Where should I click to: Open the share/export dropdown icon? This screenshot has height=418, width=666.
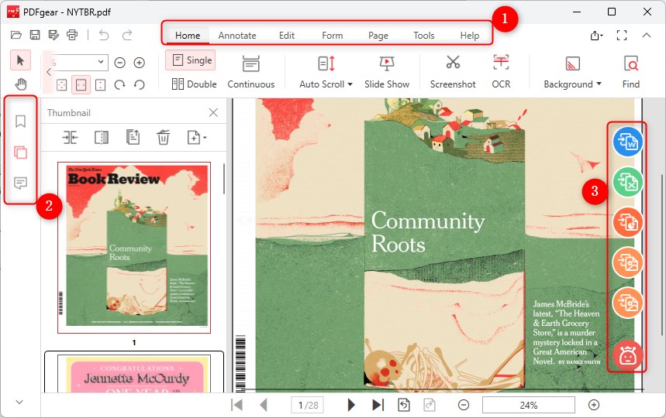(597, 36)
